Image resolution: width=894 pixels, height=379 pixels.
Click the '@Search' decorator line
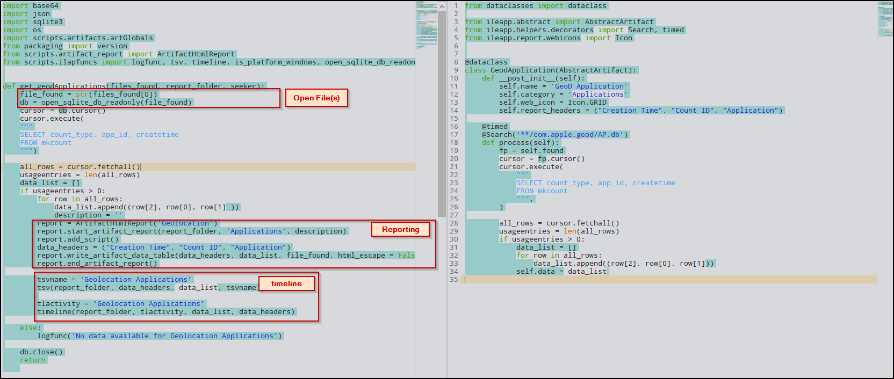point(555,135)
